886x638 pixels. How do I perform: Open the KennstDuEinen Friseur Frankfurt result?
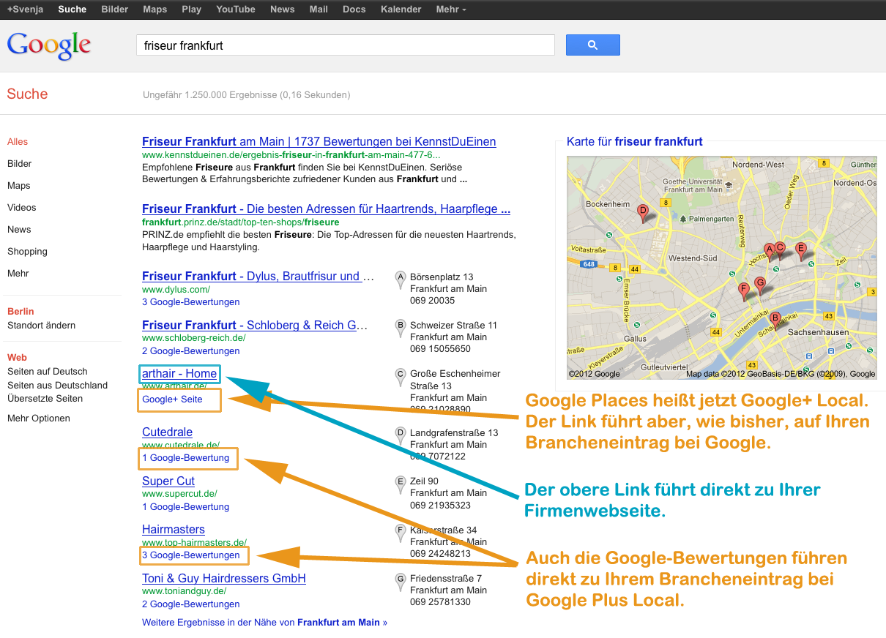[x=319, y=142]
